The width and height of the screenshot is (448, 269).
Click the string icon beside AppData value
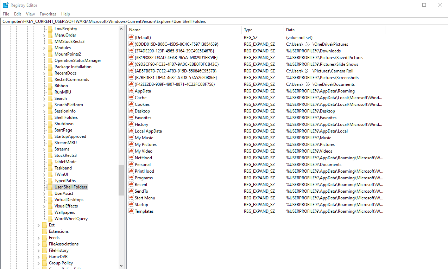(x=131, y=91)
